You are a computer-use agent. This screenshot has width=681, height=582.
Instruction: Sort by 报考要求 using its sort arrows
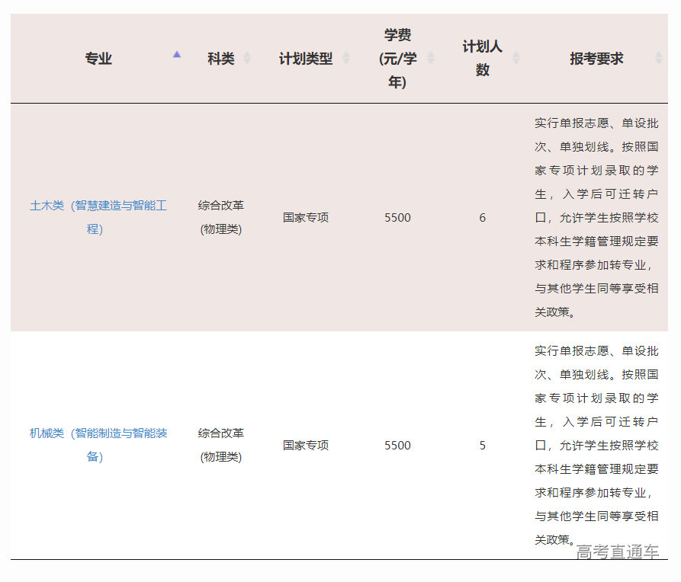click(x=659, y=59)
